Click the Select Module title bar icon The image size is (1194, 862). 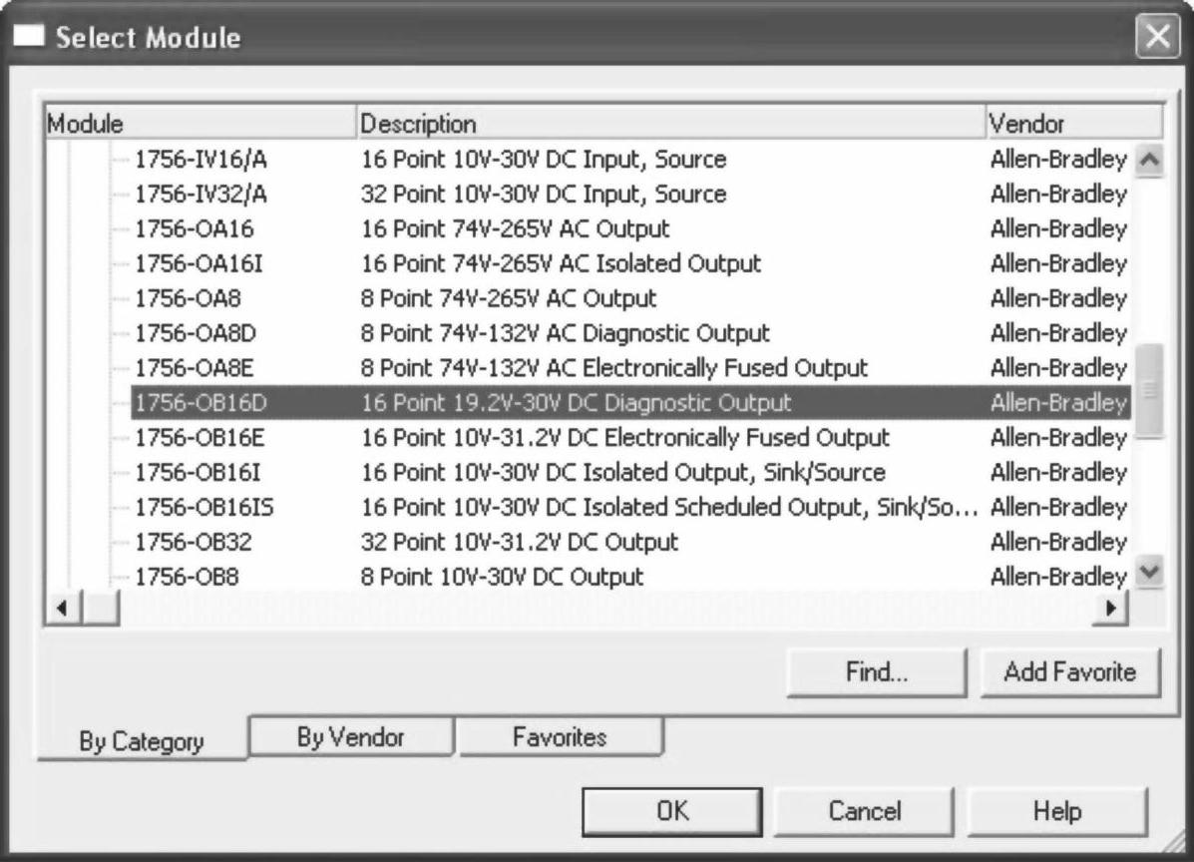pyautogui.click(x=29, y=37)
